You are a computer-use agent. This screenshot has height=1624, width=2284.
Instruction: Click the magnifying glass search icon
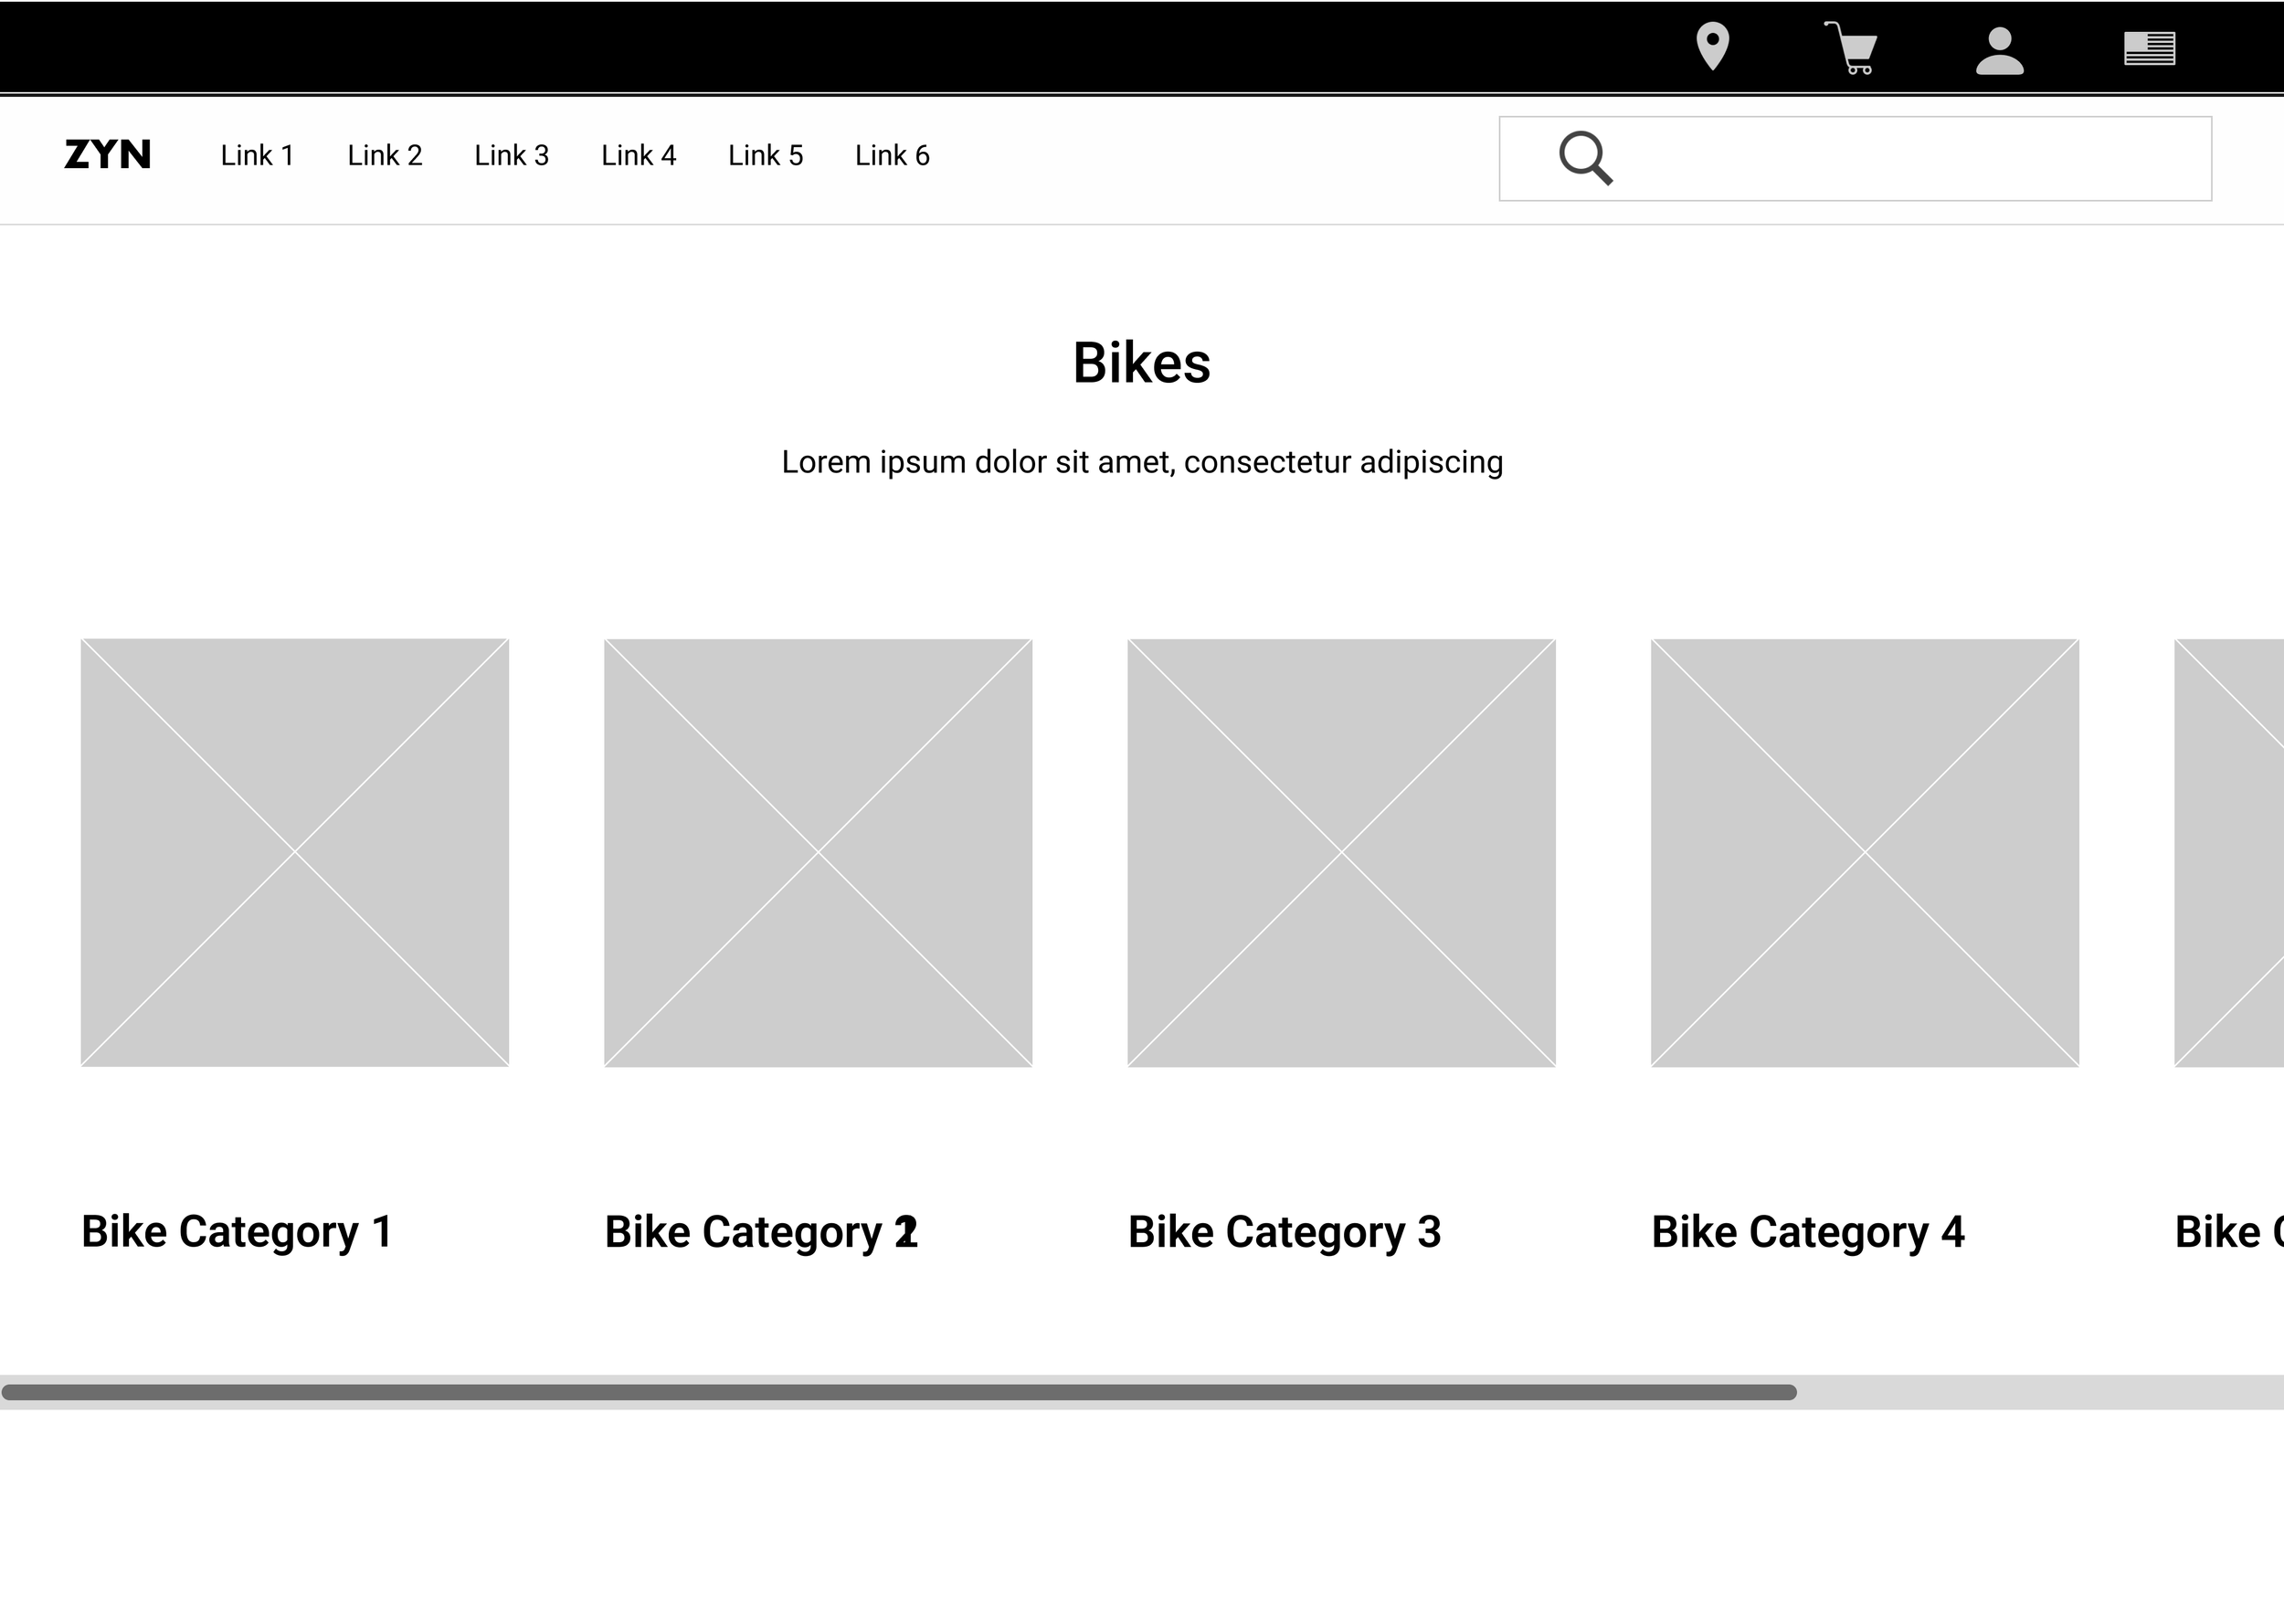point(1585,158)
